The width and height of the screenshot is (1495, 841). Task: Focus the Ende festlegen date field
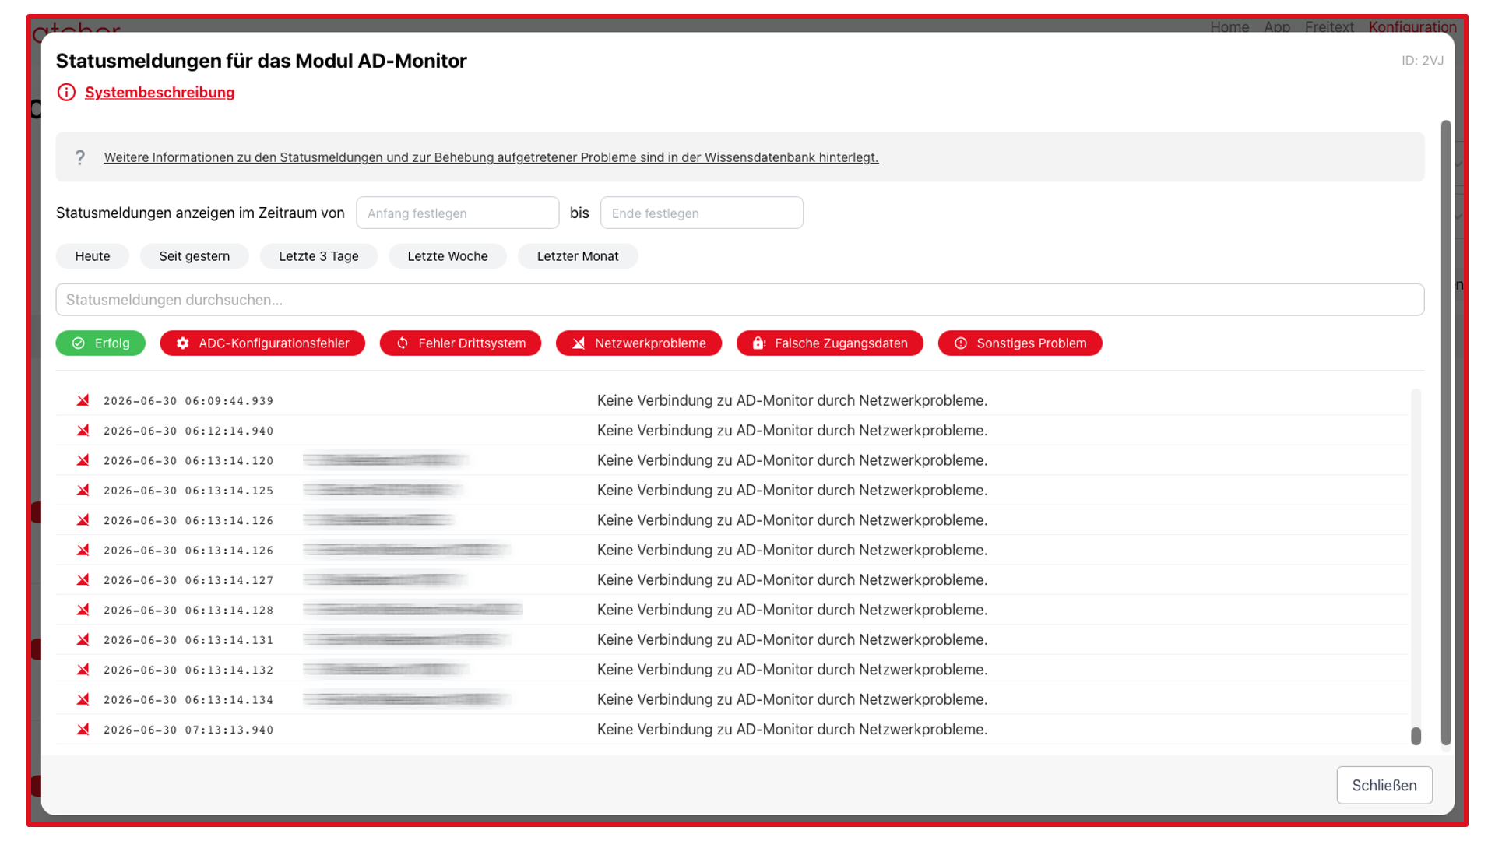(x=702, y=213)
